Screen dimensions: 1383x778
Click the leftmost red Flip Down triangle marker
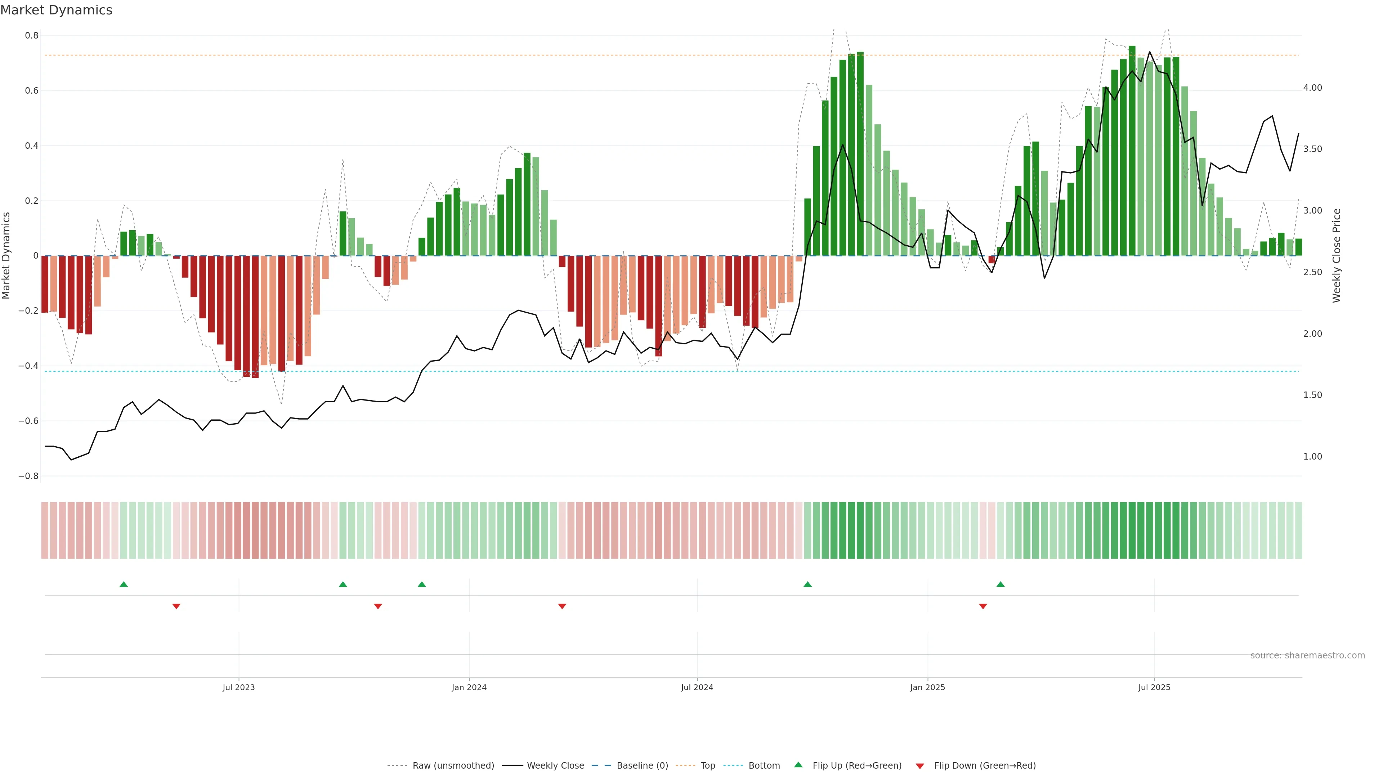point(176,606)
